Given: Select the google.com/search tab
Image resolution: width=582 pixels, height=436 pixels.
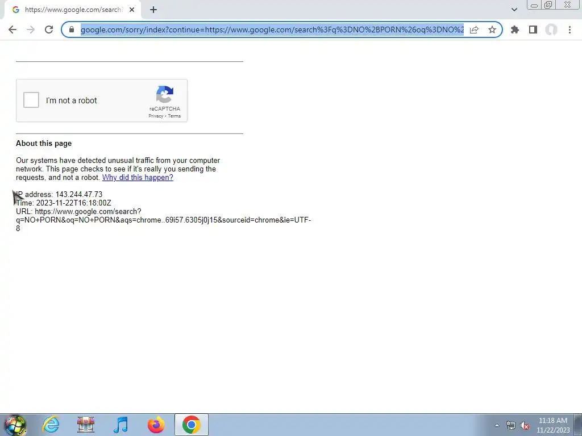Looking at the screenshot, I should (x=73, y=10).
